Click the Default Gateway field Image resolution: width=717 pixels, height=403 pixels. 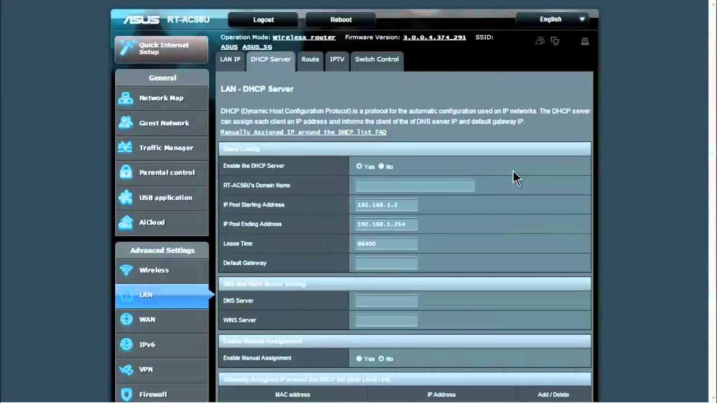tap(387, 263)
